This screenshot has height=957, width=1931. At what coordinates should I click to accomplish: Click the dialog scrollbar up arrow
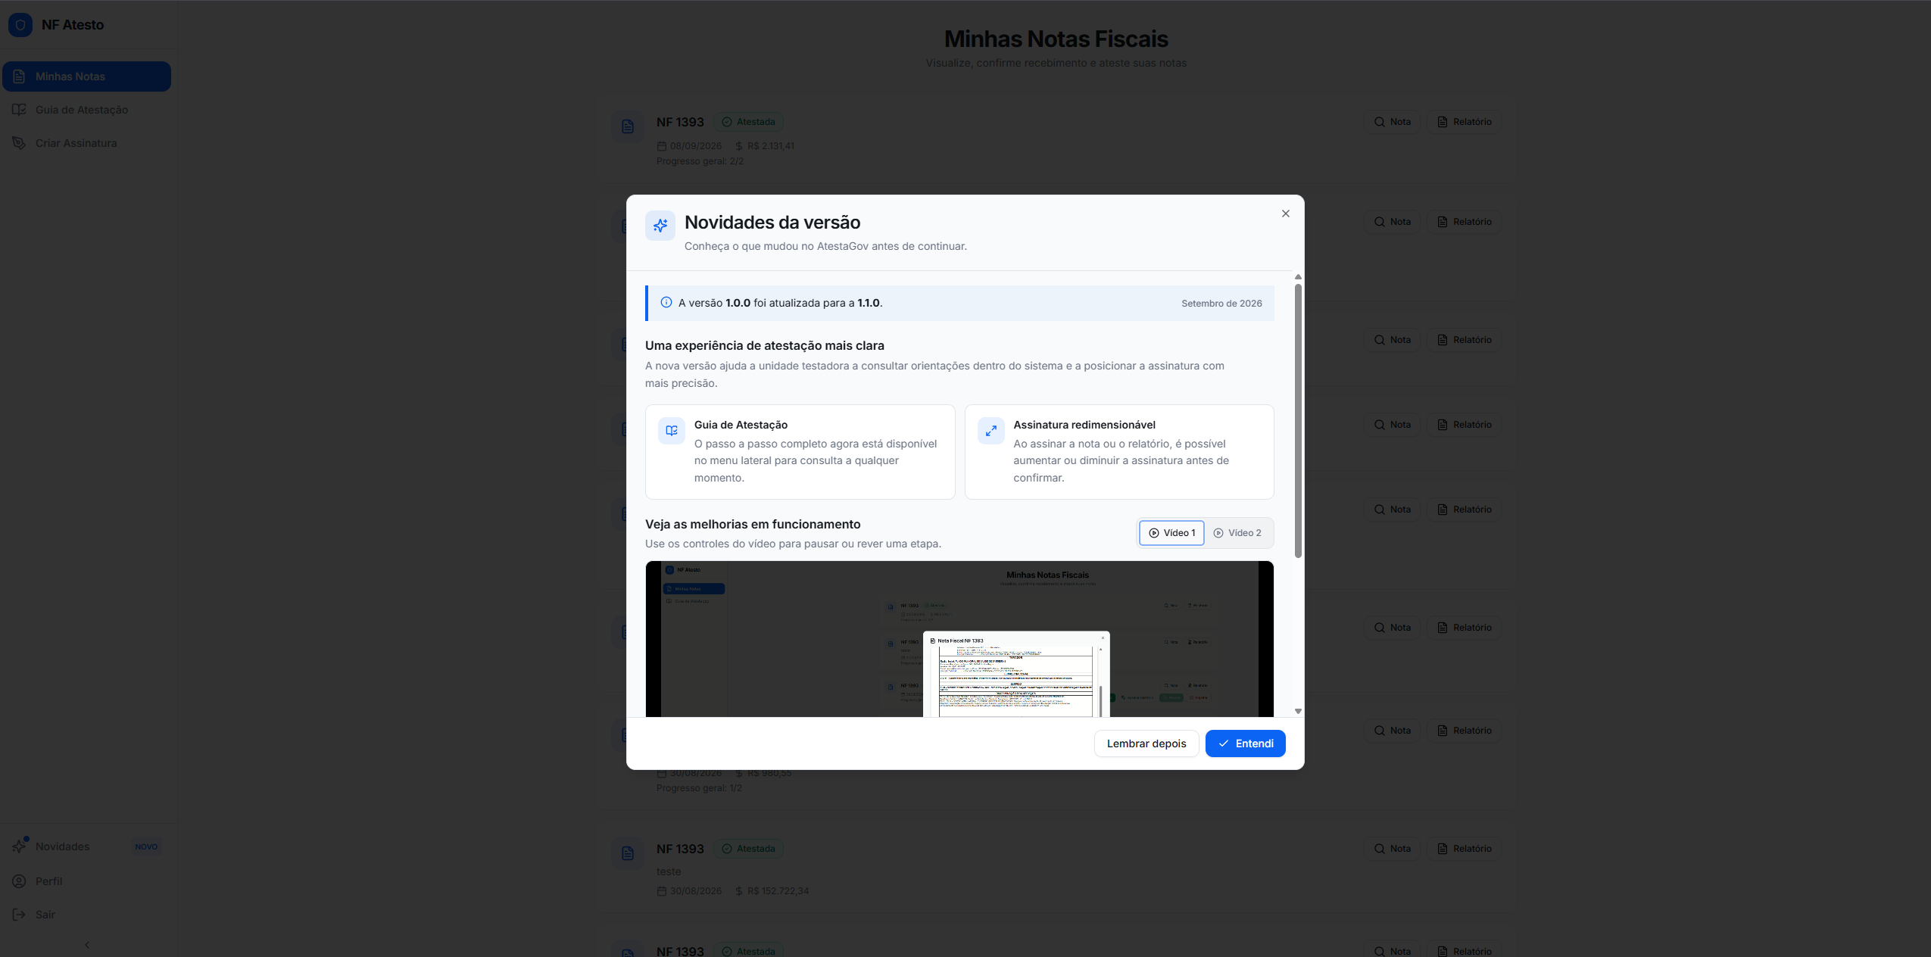point(1298,277)
